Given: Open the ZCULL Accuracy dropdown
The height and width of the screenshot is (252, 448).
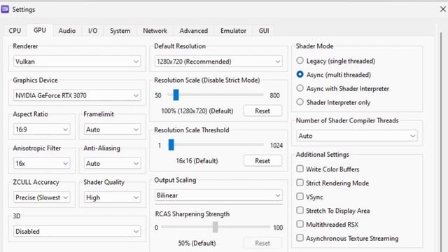Looking at the screenshot, I should [x=41, y=197].
